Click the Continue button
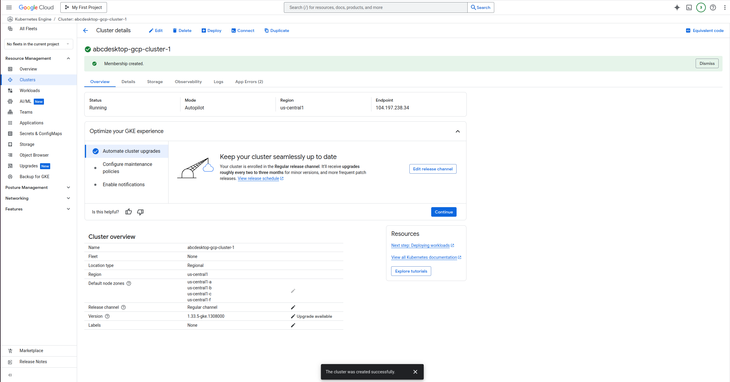 click(444, 212)
